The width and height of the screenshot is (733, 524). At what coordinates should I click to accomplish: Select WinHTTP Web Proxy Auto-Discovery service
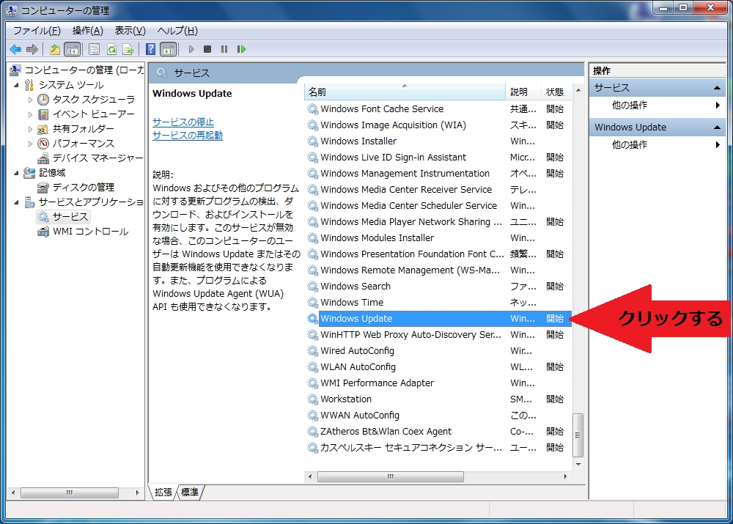438,335
